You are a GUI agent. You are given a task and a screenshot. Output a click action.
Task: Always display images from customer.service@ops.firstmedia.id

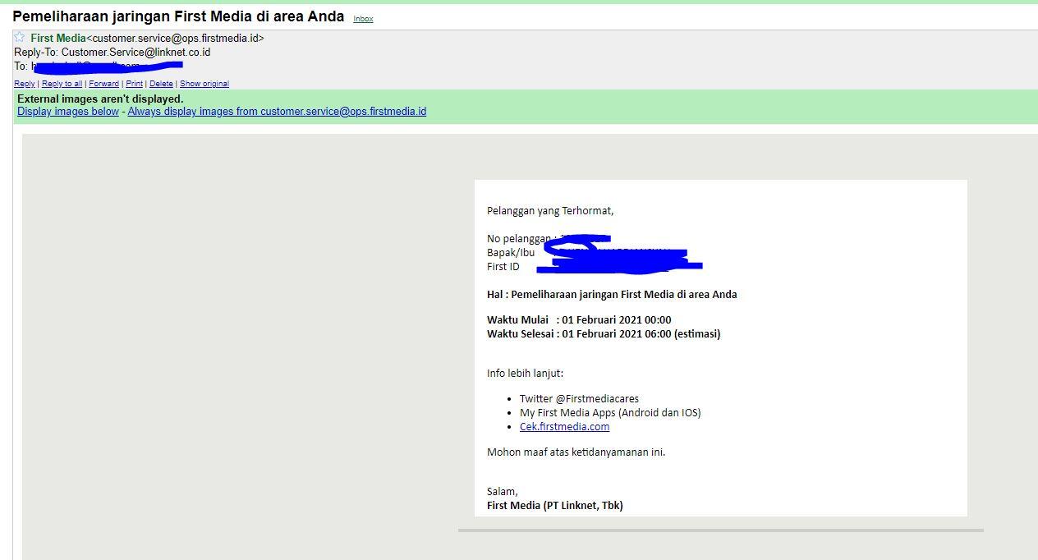(277, 112)
